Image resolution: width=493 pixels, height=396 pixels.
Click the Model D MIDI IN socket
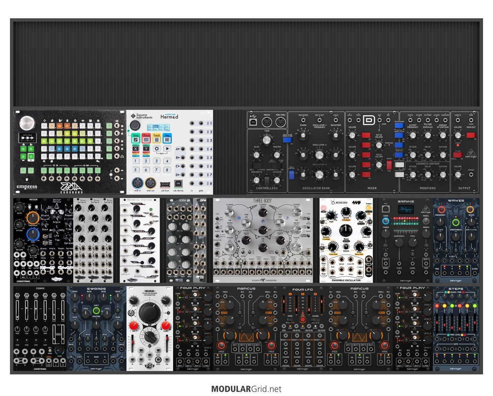[x=267, y=122]
